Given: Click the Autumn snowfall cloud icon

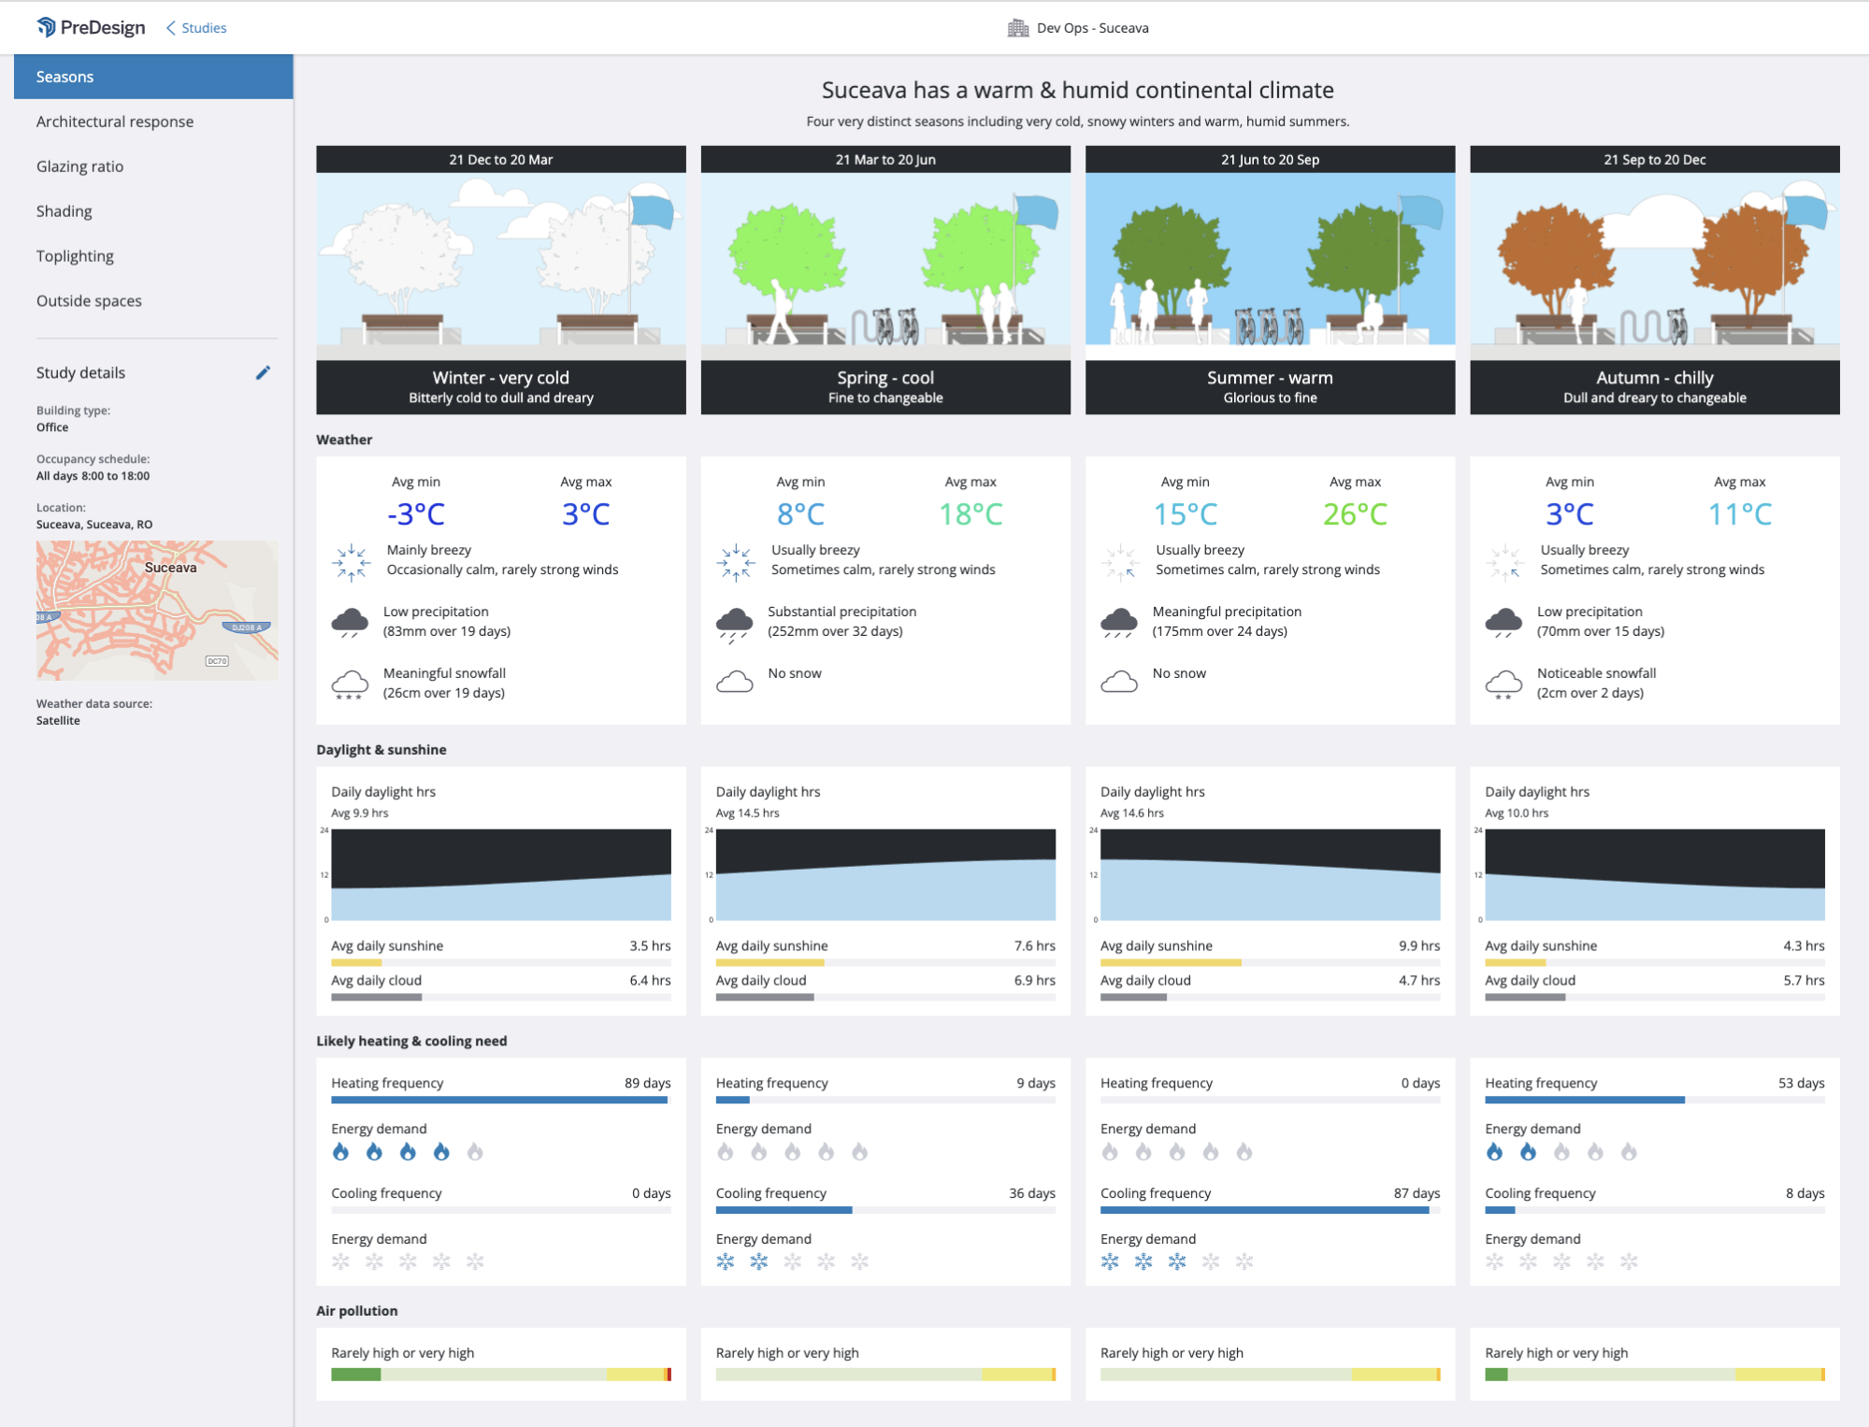Looking at the screenshot, I should click(1503, 685).
